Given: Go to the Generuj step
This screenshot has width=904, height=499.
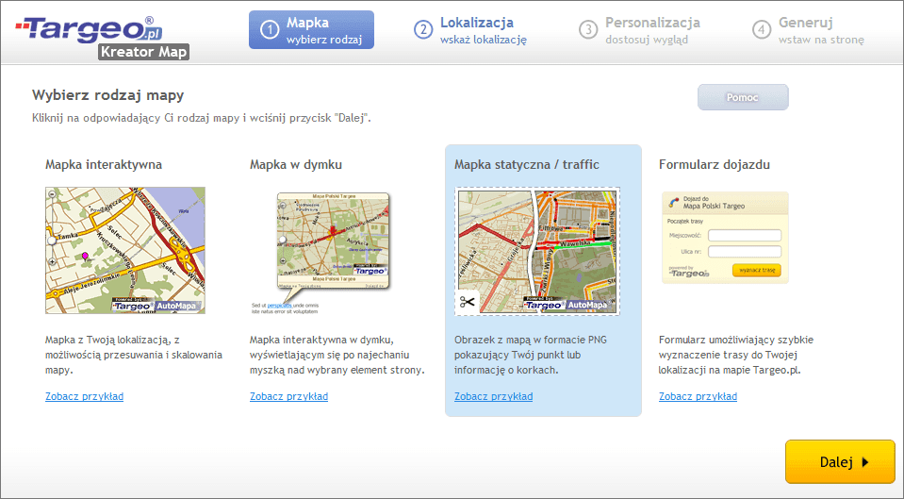Looking at the screenshot, I should point(820,29).
